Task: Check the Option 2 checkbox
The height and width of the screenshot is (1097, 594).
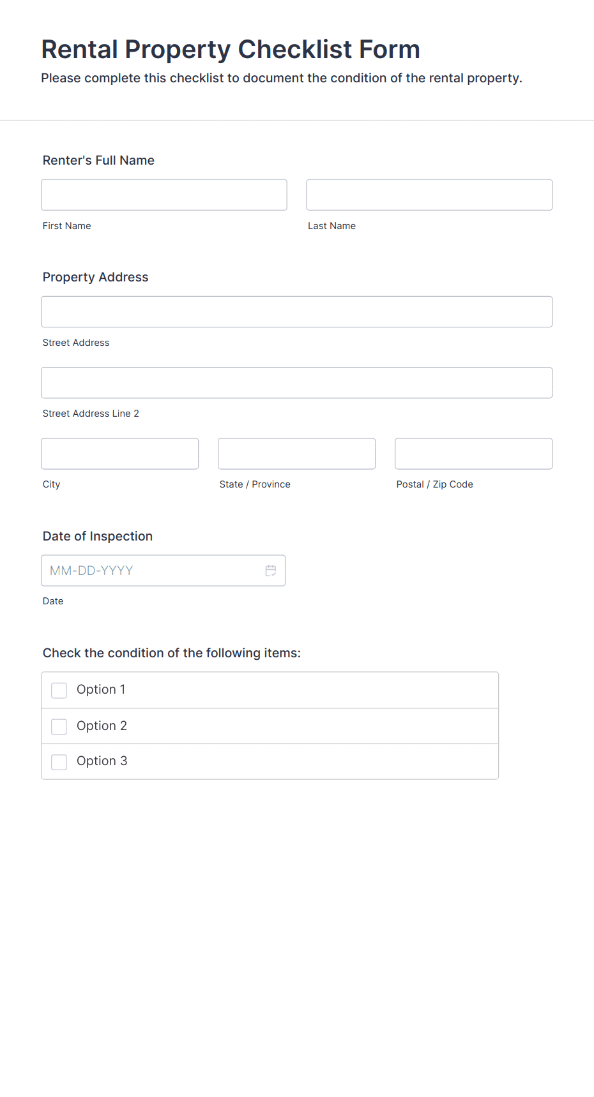Action: point(59,726)
